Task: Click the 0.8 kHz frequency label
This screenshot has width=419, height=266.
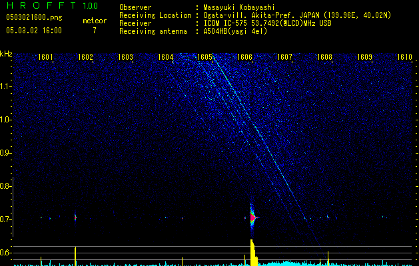Action: coord(5,186)
